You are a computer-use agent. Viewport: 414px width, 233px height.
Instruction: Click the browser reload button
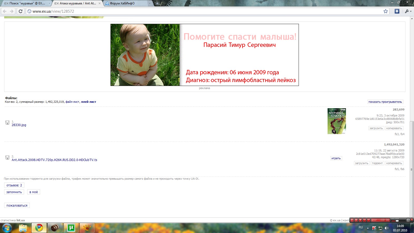21,11
